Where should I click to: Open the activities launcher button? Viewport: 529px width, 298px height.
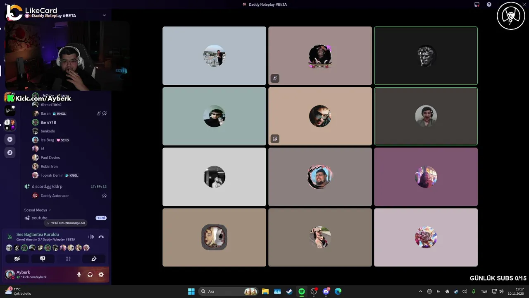(68, 259)
